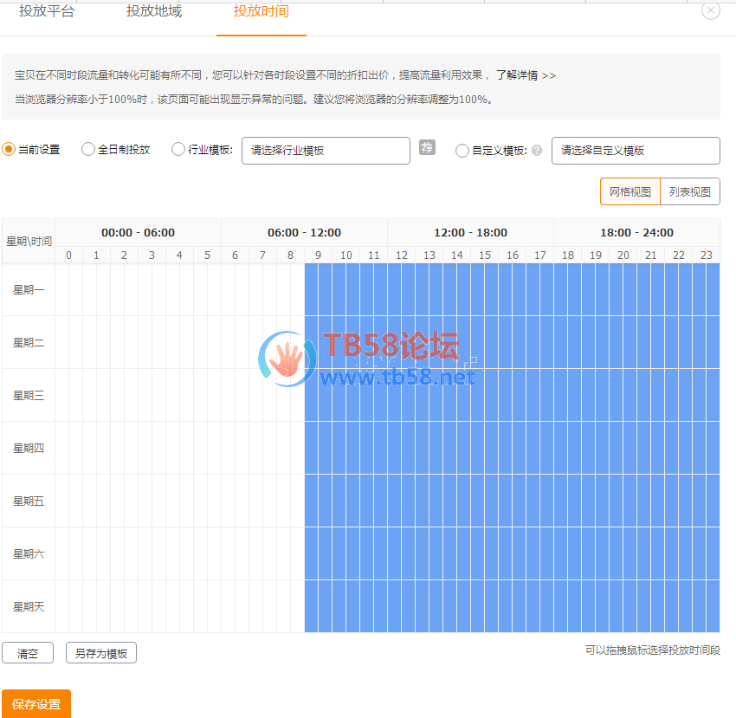The image size is (736, 718).
Task: Switch to 网格视图 grid view
Action: pos(629,191)
